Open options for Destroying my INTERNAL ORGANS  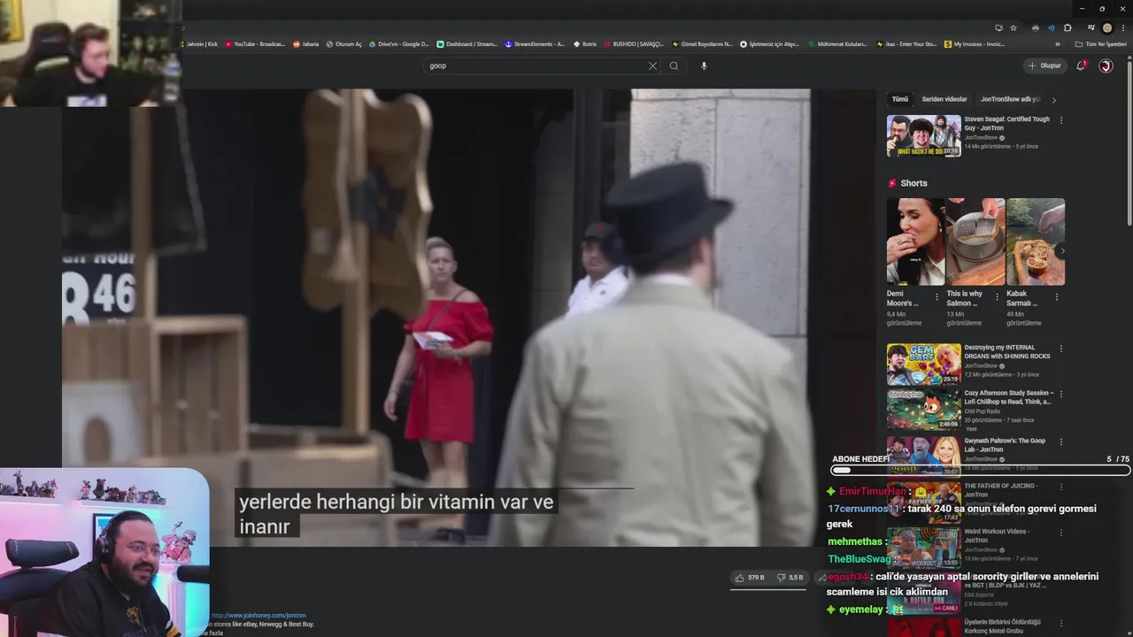click(1061, 349)
